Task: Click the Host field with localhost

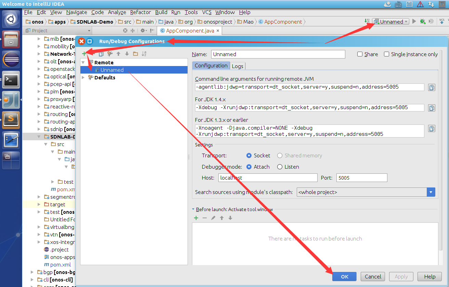Action: point(268,178)
